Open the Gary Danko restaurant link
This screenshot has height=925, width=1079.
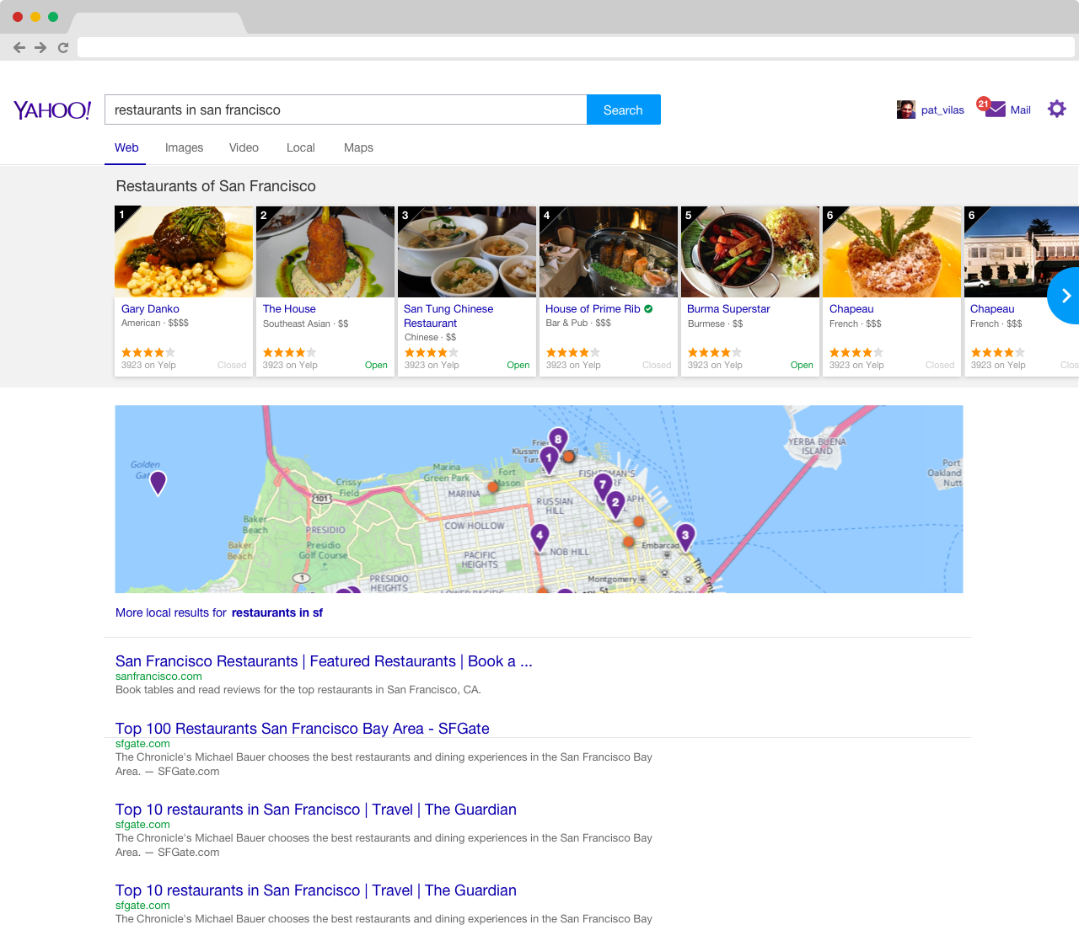(150, 309)
